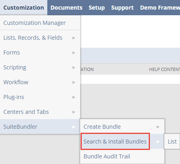Open the Customization menu tab
The height and width of the screenshot is (164, 180).
click(24, 8)
